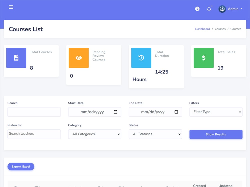Image resolution: width=250 pixels, height=187 pixels.
Task: Click the info circle icon in header
Action: coord(197,9)
